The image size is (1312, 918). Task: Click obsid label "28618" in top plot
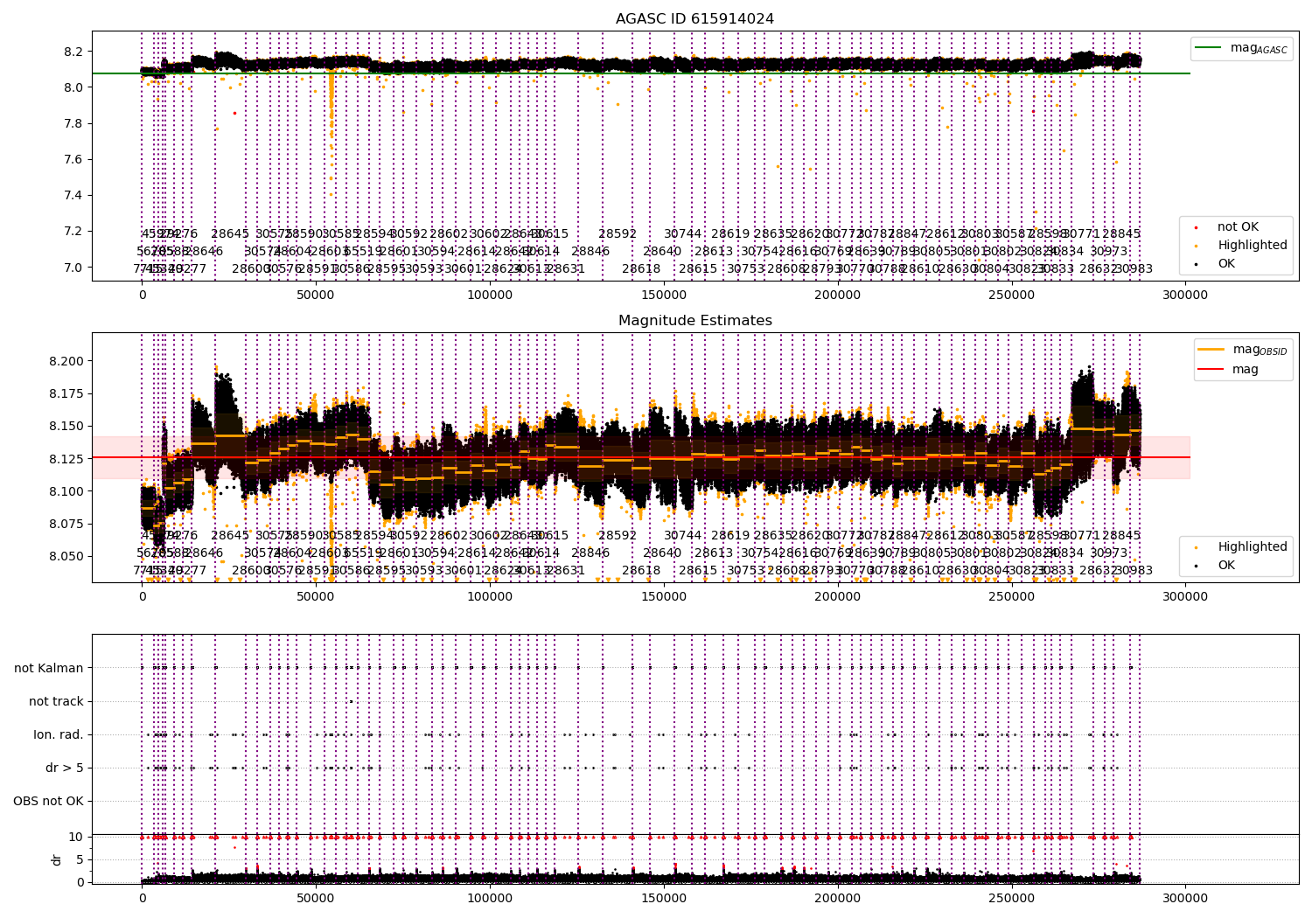(641, 269)
